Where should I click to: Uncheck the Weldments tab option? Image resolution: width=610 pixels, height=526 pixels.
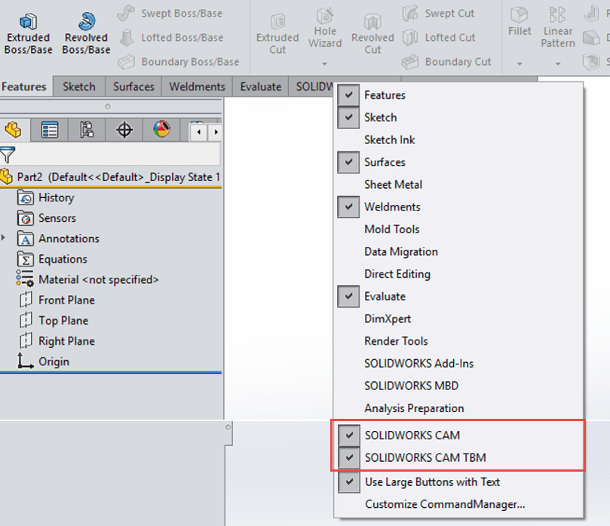[x=348, y=207]
